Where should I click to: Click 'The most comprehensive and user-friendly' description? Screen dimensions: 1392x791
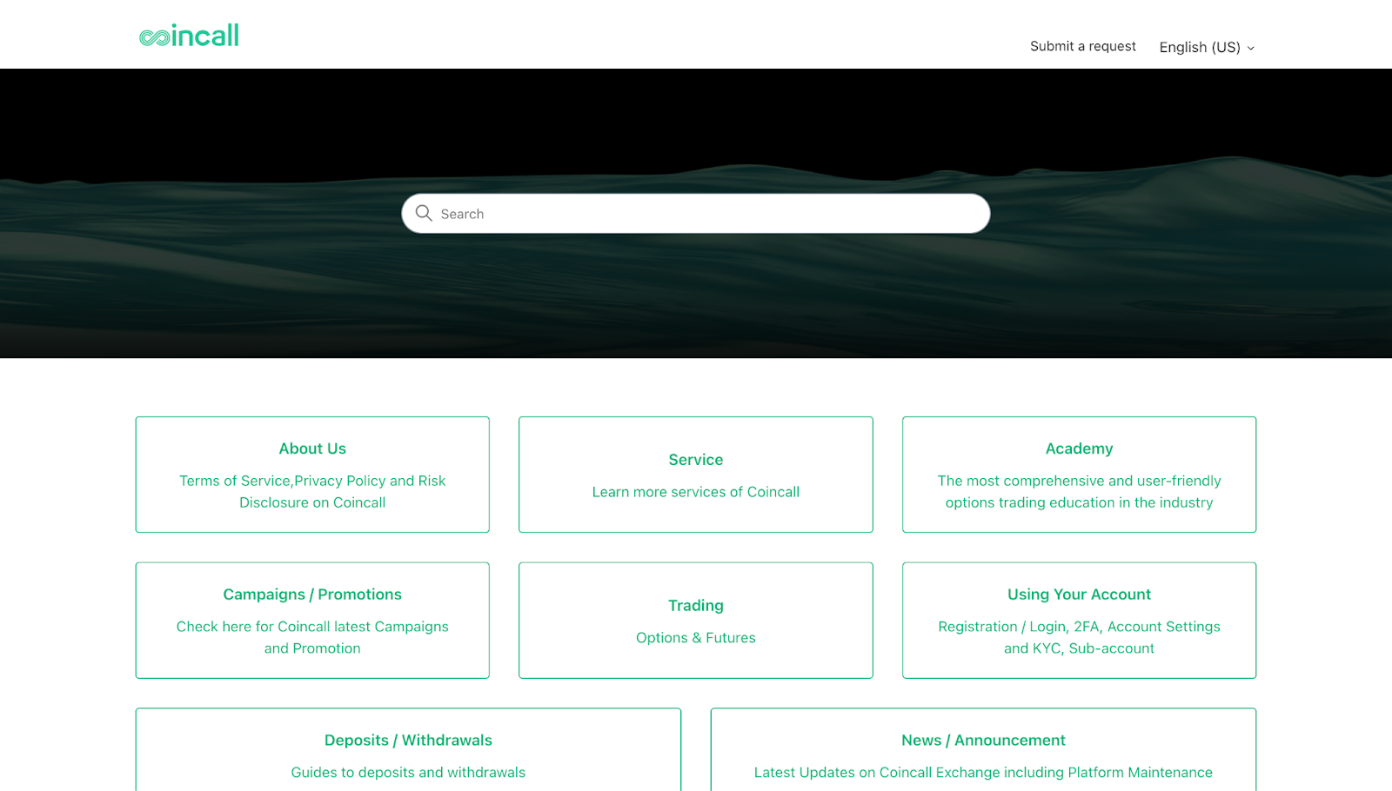[x=1079, y=491]
